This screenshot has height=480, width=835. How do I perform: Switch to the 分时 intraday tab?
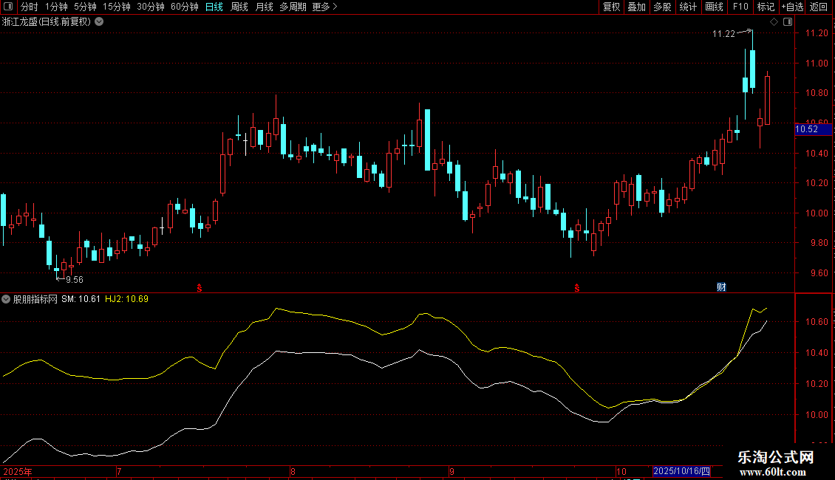[x=29, y=7]
